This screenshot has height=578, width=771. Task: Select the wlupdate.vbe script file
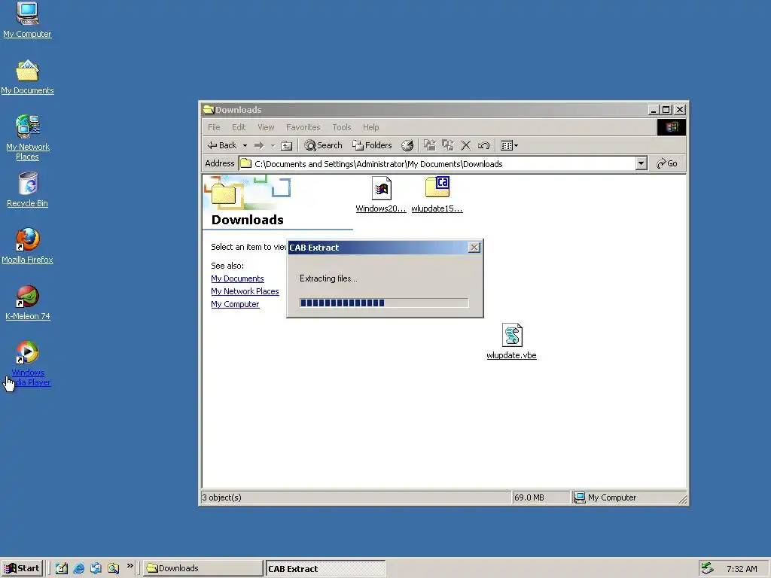[511, 342]
